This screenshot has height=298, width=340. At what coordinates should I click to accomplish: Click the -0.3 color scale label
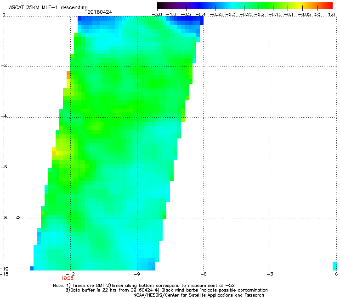(x=230, y=15)
